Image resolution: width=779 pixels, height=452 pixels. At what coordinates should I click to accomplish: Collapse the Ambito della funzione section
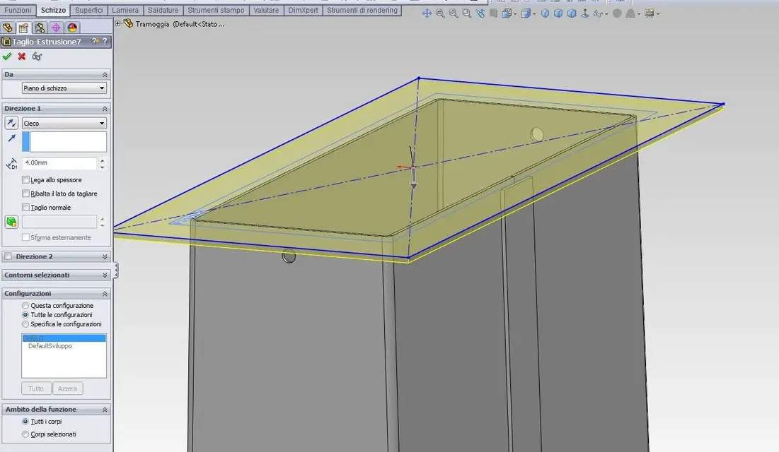coord(105,410)
